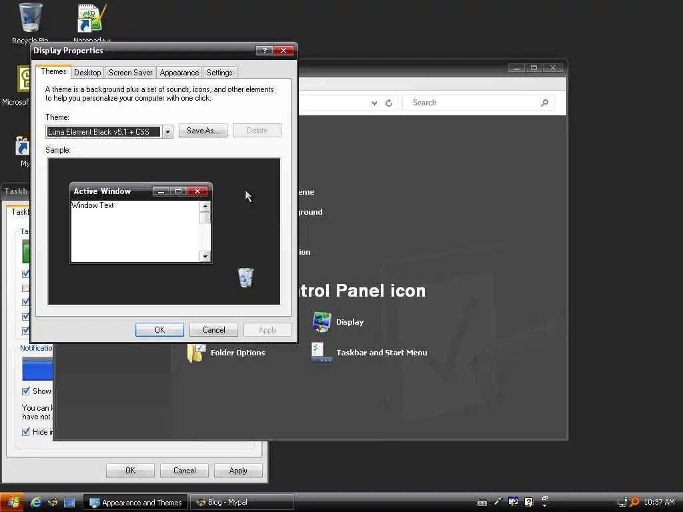Click the tray icon with pen window
This screenshot has height=512, width=683.
pos(513,502)
